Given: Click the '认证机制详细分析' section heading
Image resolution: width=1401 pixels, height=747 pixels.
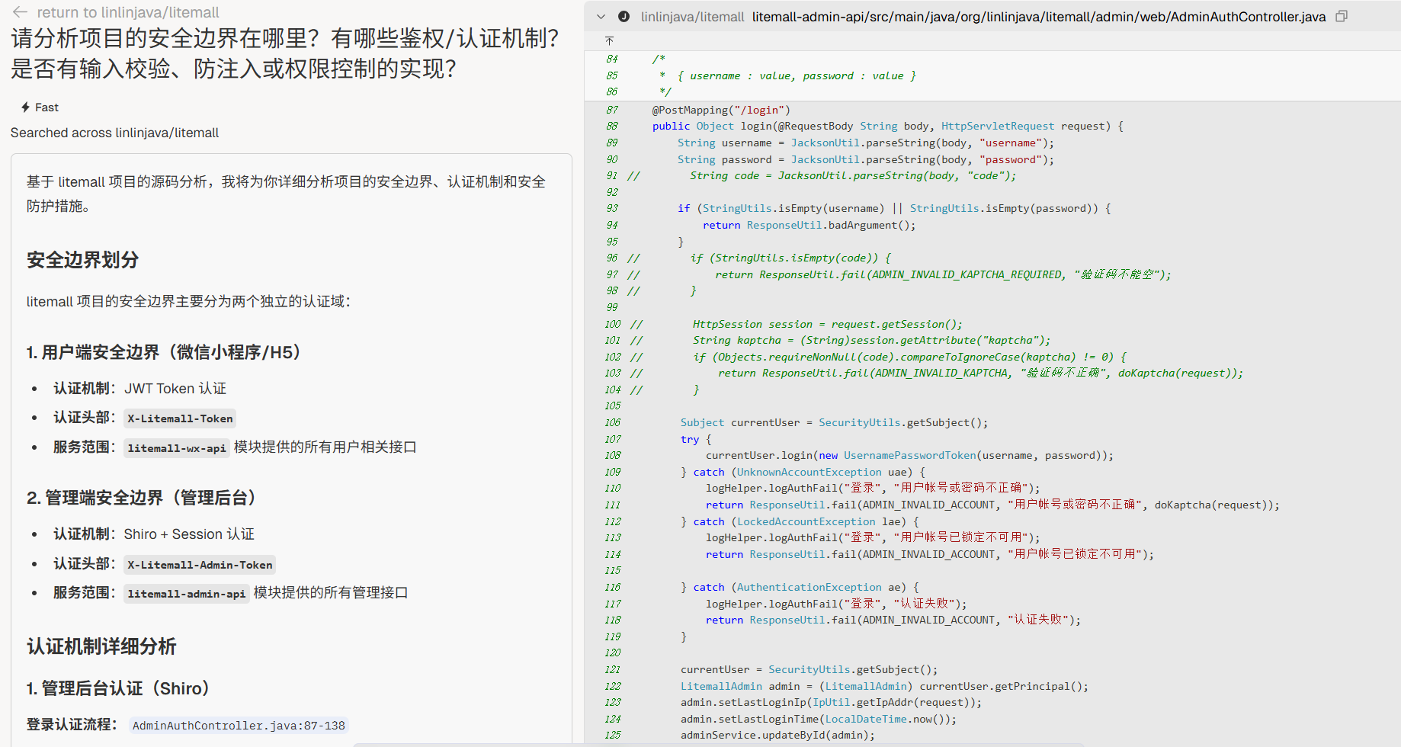Looking at the screenshot, I should tap(101, 646).
